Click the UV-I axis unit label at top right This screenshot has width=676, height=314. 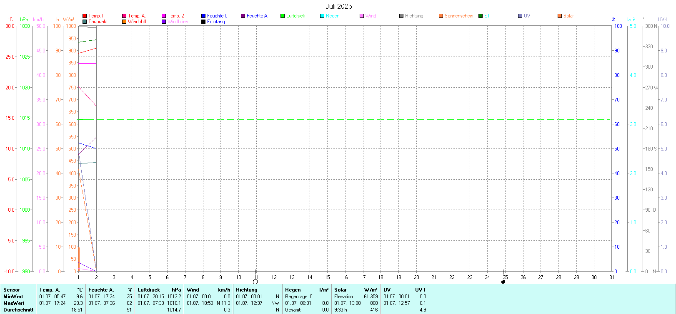click(662, 20)
